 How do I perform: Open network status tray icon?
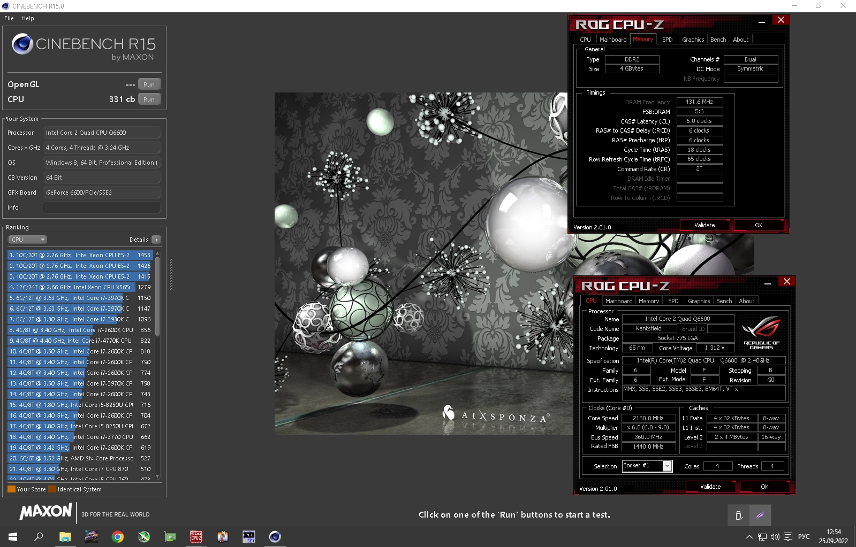(x=762, y=537)
